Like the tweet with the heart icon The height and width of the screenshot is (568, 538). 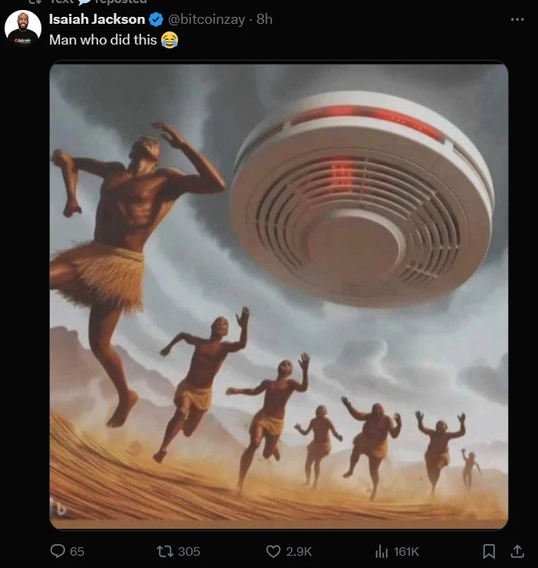coord(273,551)
